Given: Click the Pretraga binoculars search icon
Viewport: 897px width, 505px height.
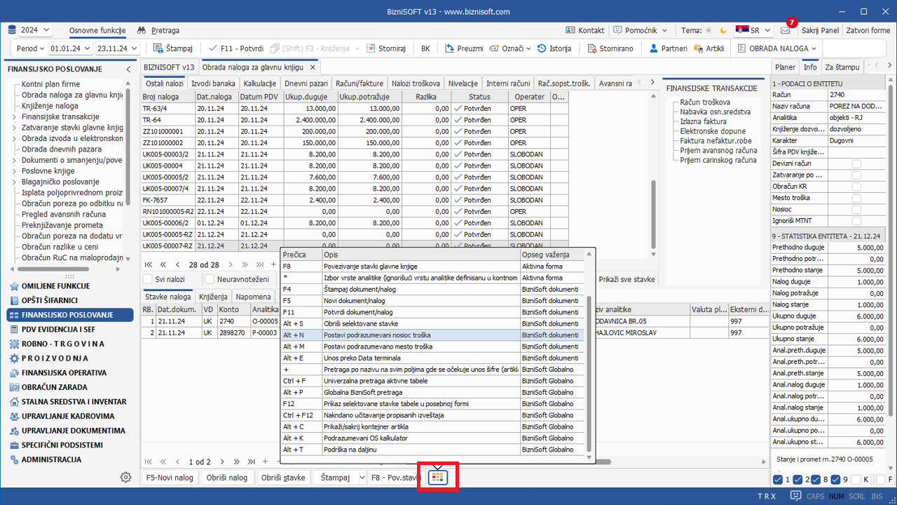Looking at the screenshot, I should [x=142, y=31].
